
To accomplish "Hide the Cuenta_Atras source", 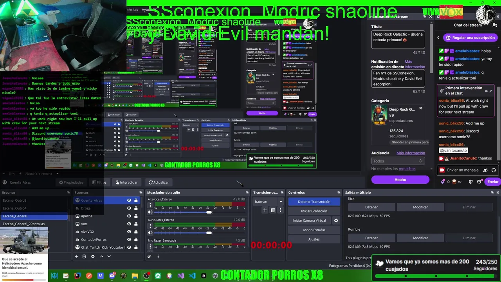I will pyautogui.click(x=129, y=200).
